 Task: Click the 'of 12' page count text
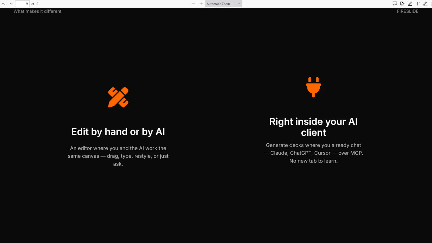click(35, 4)
